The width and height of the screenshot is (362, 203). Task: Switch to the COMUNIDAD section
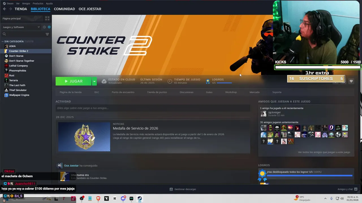[x=64, y=9]
